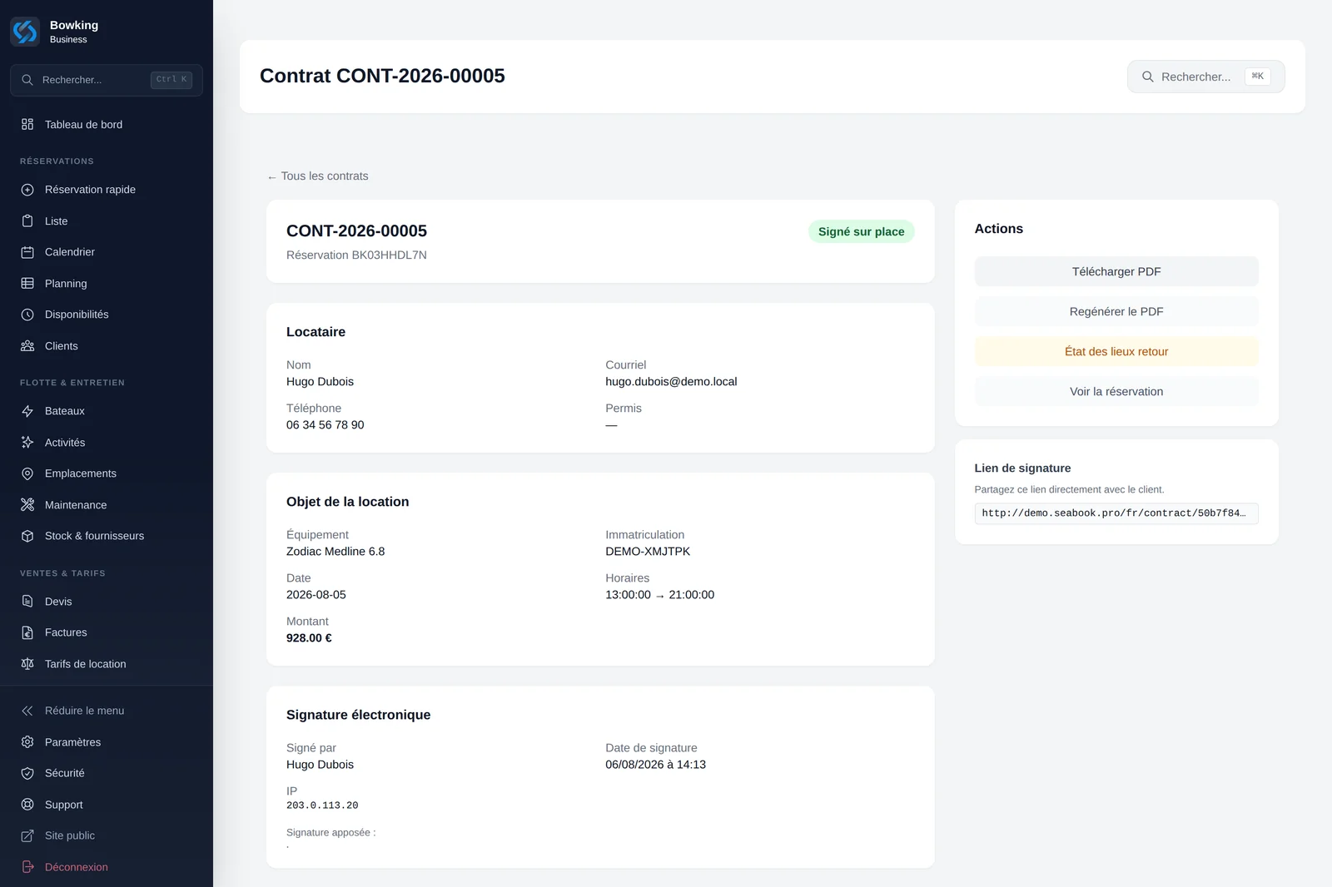Click Tarifs de location scales icon
The height and width of the screenshot is (887, 1332).
tap(27, 664)
